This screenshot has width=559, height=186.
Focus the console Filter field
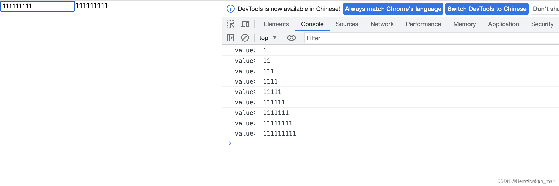[x=432, y=38]
